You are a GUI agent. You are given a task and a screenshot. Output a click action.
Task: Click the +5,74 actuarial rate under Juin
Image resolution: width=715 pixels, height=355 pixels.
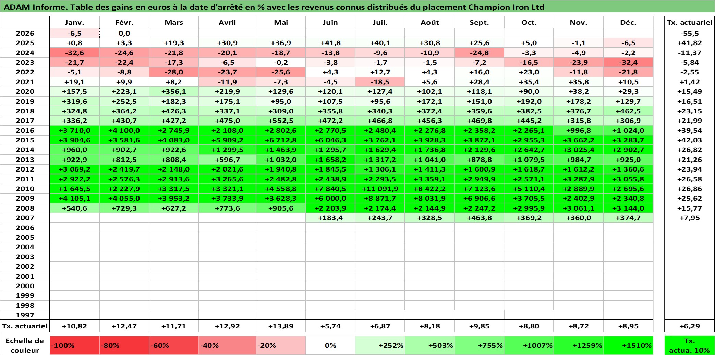click(330, 326)
